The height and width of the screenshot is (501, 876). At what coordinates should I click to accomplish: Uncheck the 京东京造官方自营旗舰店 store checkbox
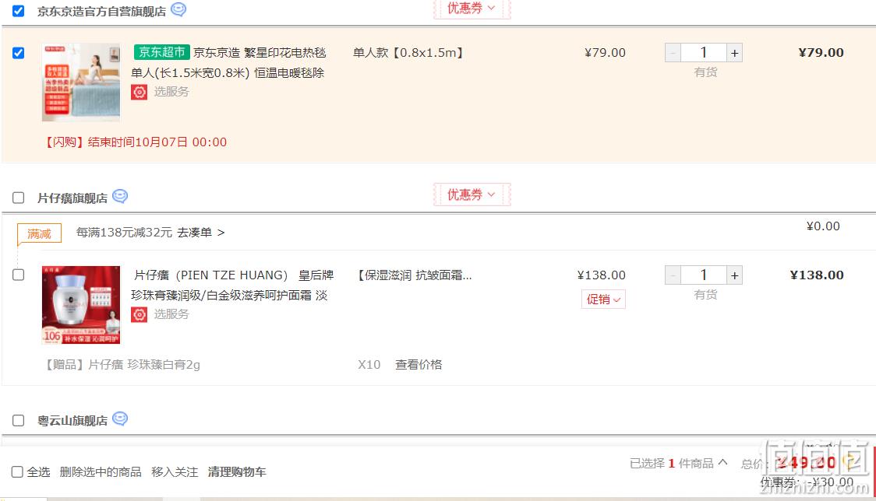[x=19, y=11]
